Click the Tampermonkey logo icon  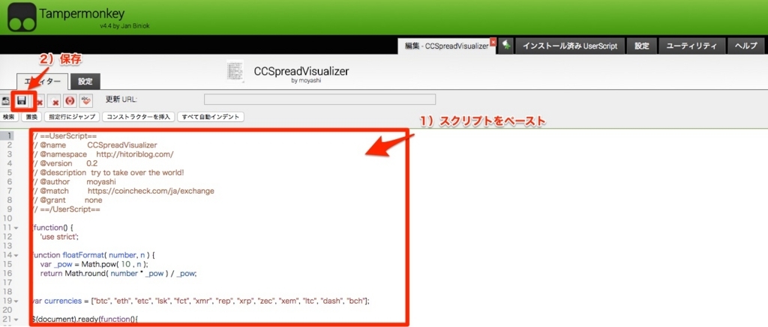[22, 17]
